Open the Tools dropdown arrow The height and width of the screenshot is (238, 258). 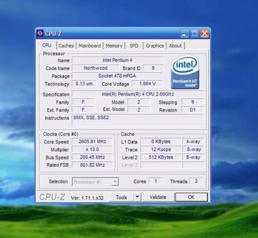[x=137, y=197]
